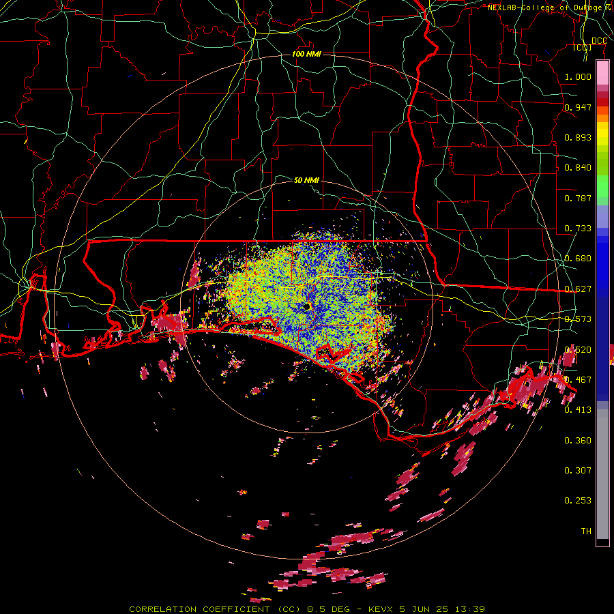Click the TH threshold label
Image resolution: width=614 pixels, height=614 pixels.
tap(586, 531)
